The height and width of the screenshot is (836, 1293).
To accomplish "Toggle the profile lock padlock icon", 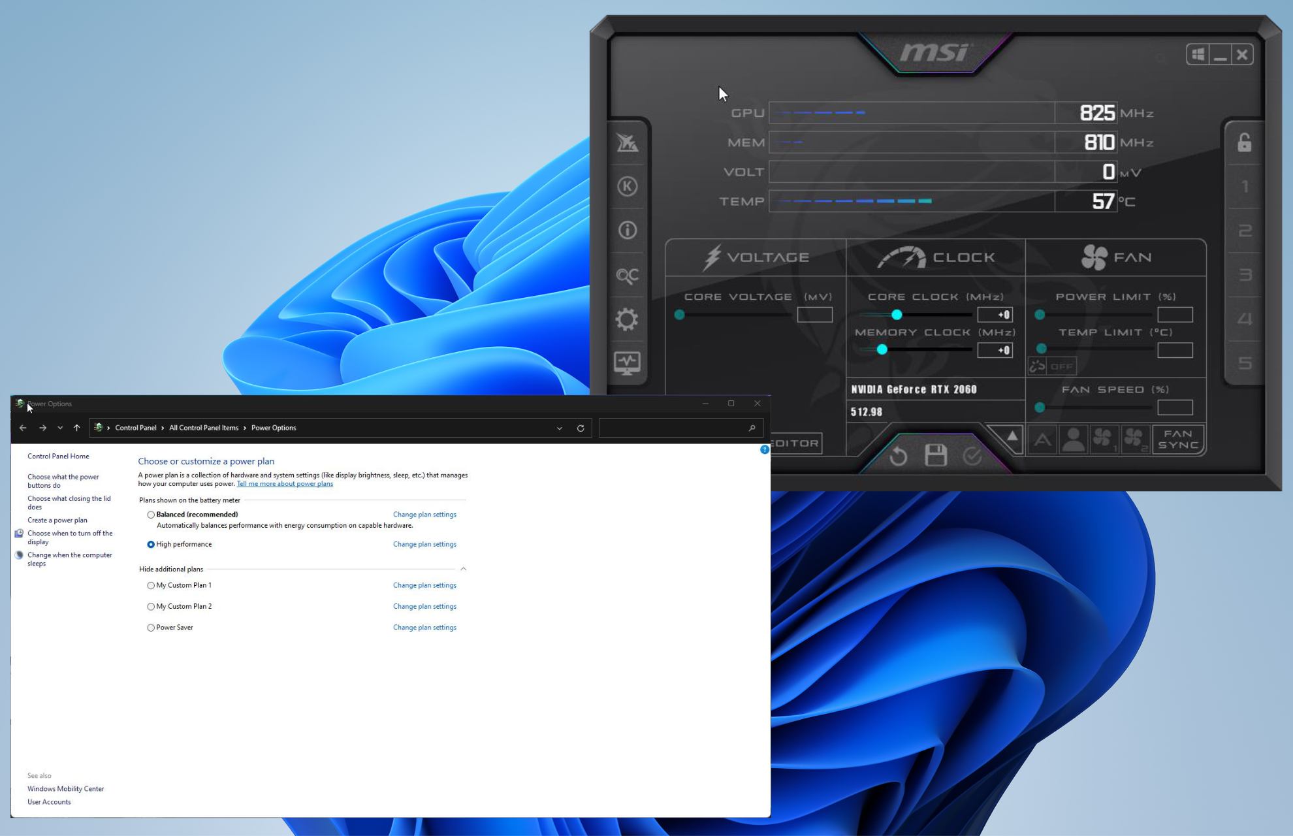I will (1245, 142).
